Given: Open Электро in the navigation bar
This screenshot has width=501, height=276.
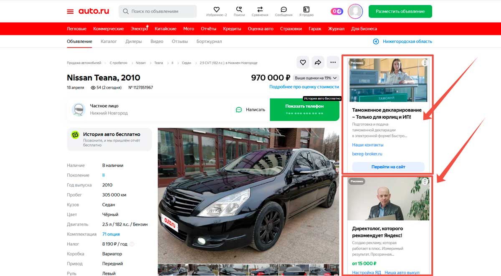Looking at the screenshot, I should point(139,29).
